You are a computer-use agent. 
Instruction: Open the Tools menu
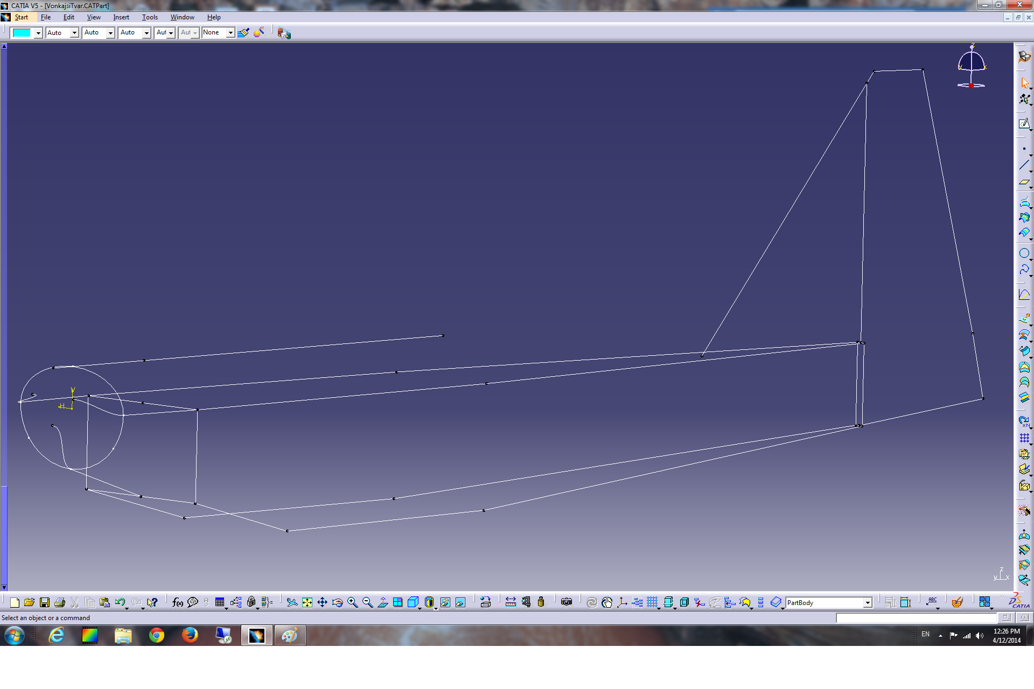point(150,17)
